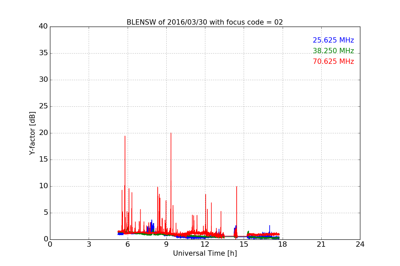The image size is (400, 266).
Task: Click x-axis tick label 3
Action: [x=89, y=244]
